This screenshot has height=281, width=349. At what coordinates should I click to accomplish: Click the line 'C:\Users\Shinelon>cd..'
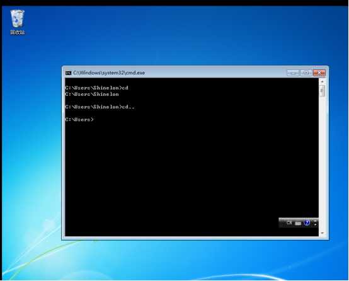coord(100,107)
